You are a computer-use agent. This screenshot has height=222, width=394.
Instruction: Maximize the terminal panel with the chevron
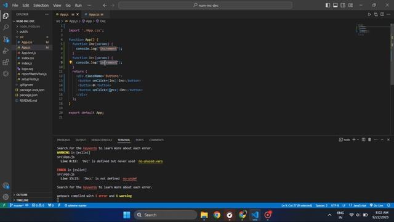click(382, 140)
